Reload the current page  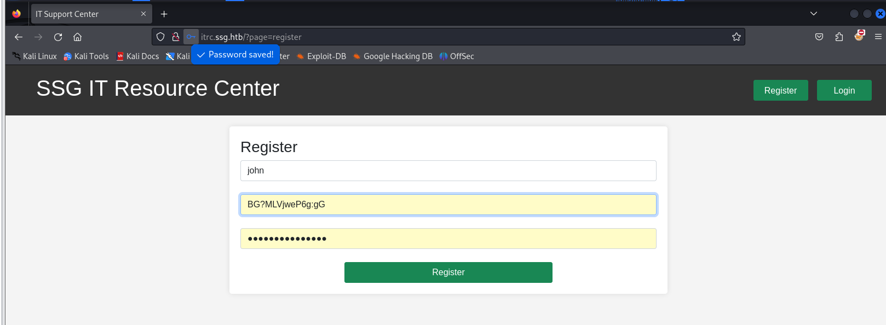(x=58, y=37)
